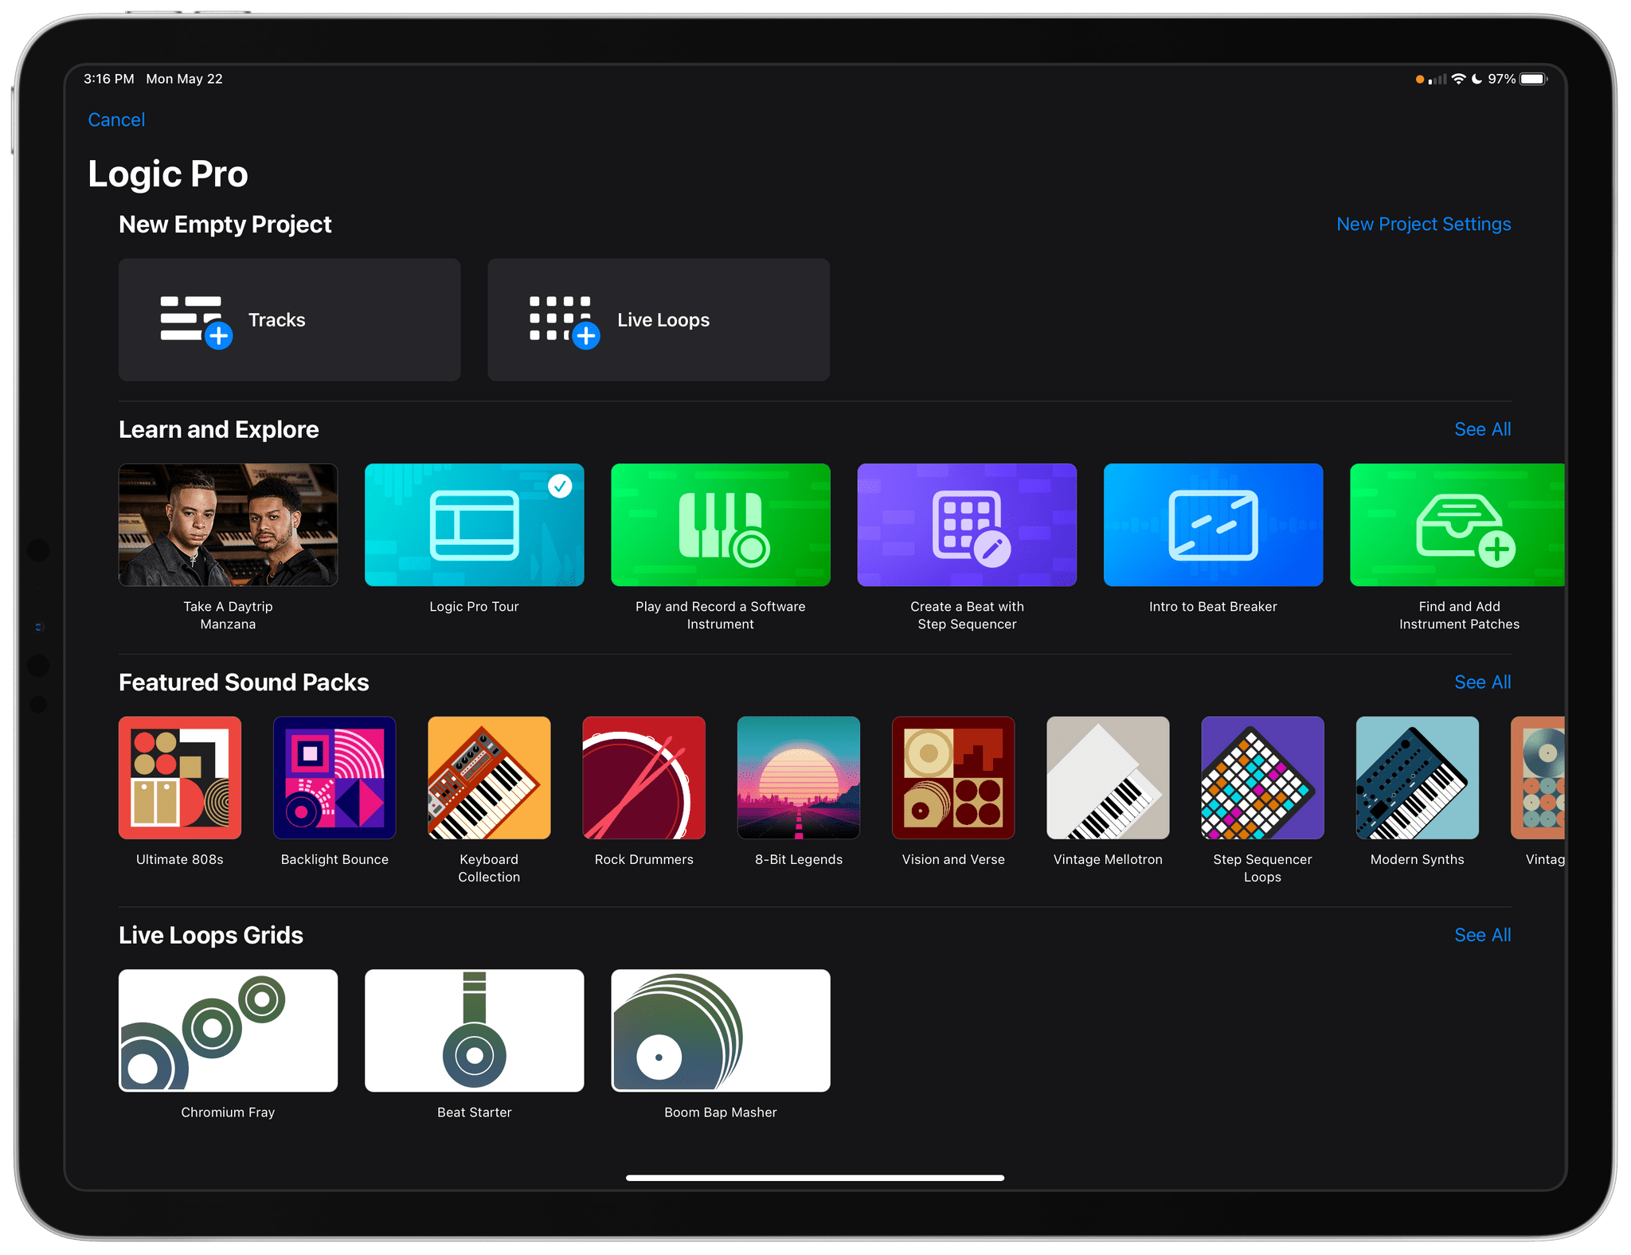Tap the 'Vision and Verse' label
The height and width of the screenshot is (1255, 1631).
pyautogui.click(x=953, y=859)
